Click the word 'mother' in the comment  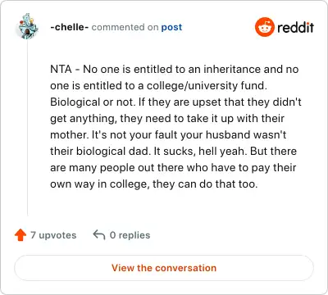[68, 135]
